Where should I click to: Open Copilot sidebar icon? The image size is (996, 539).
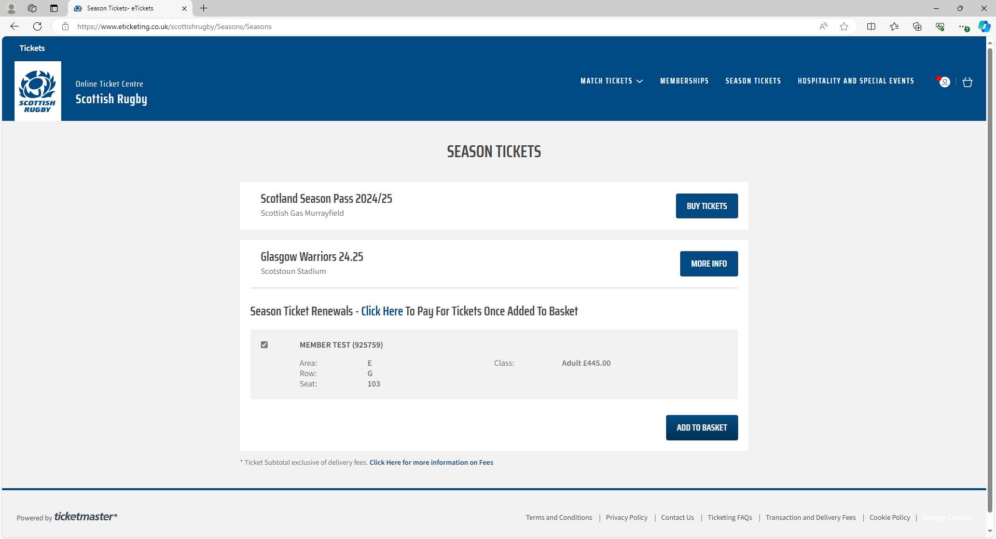tap(984, 26)
